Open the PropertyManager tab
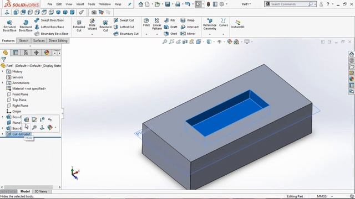Viewport: 355px width, 199px height. pyautogui.click(x=16, y=53)
